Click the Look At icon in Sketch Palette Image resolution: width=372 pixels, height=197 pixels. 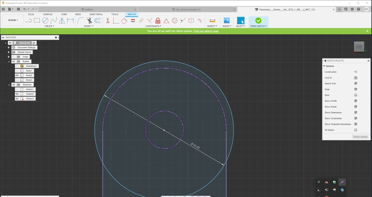[x=356, y=78]
